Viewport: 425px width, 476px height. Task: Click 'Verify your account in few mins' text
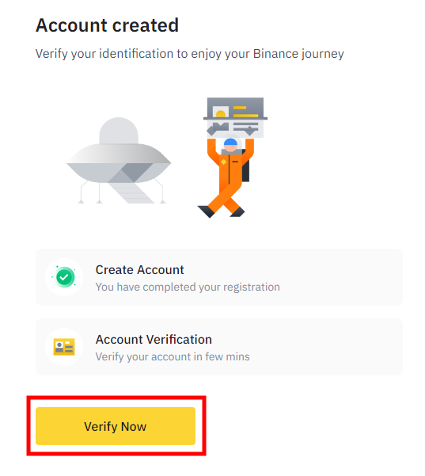click(x=173, y=356)
